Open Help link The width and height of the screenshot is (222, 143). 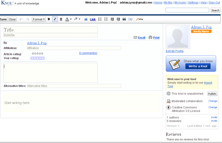tap(204, 3)
